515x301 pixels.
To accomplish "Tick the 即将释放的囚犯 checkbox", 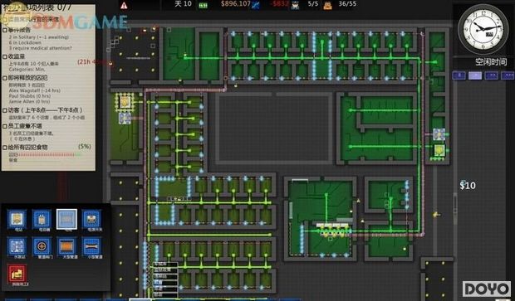I will (x=5, y=78).
